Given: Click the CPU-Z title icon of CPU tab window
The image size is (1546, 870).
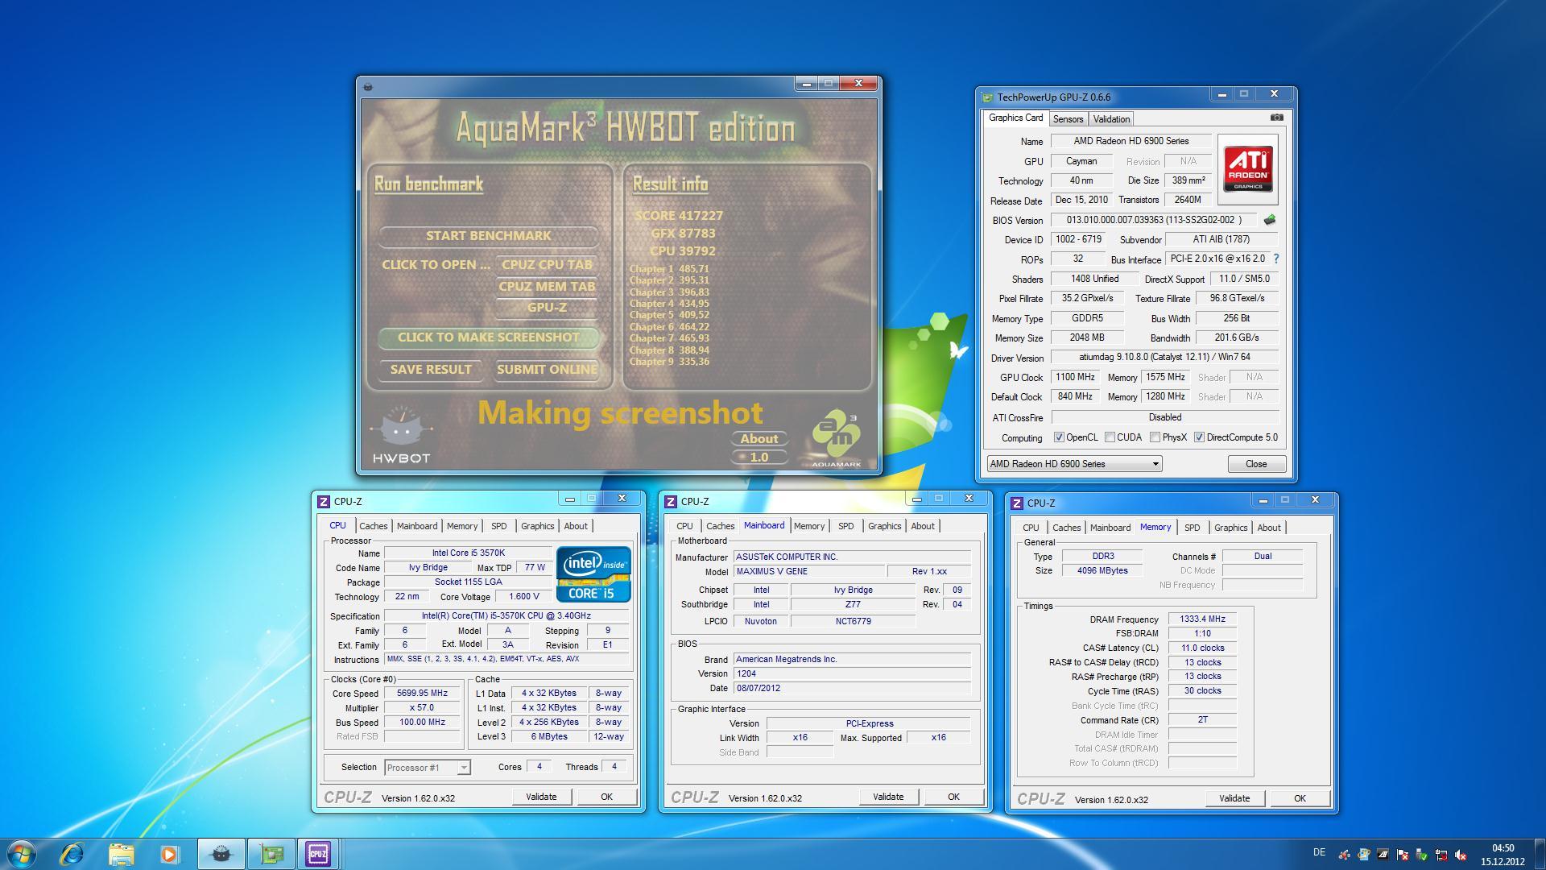Looking at the screenshot, I should click(x=324, y=501).
